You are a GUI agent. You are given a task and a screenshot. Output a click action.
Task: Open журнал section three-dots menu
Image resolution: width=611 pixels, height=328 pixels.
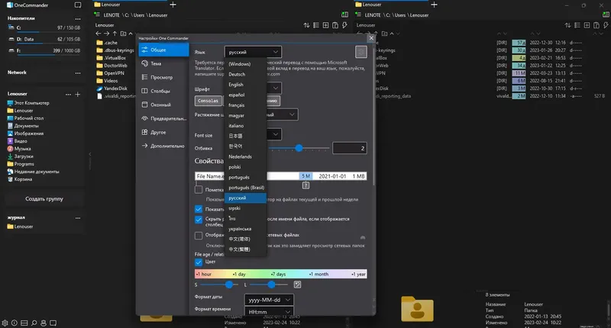coord(78,218)
